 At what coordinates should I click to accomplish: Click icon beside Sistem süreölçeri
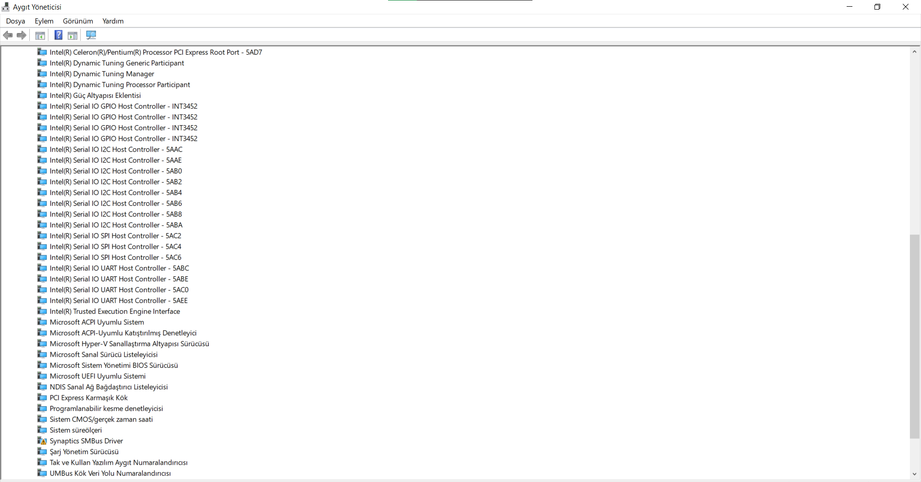[x=42, y=430]
